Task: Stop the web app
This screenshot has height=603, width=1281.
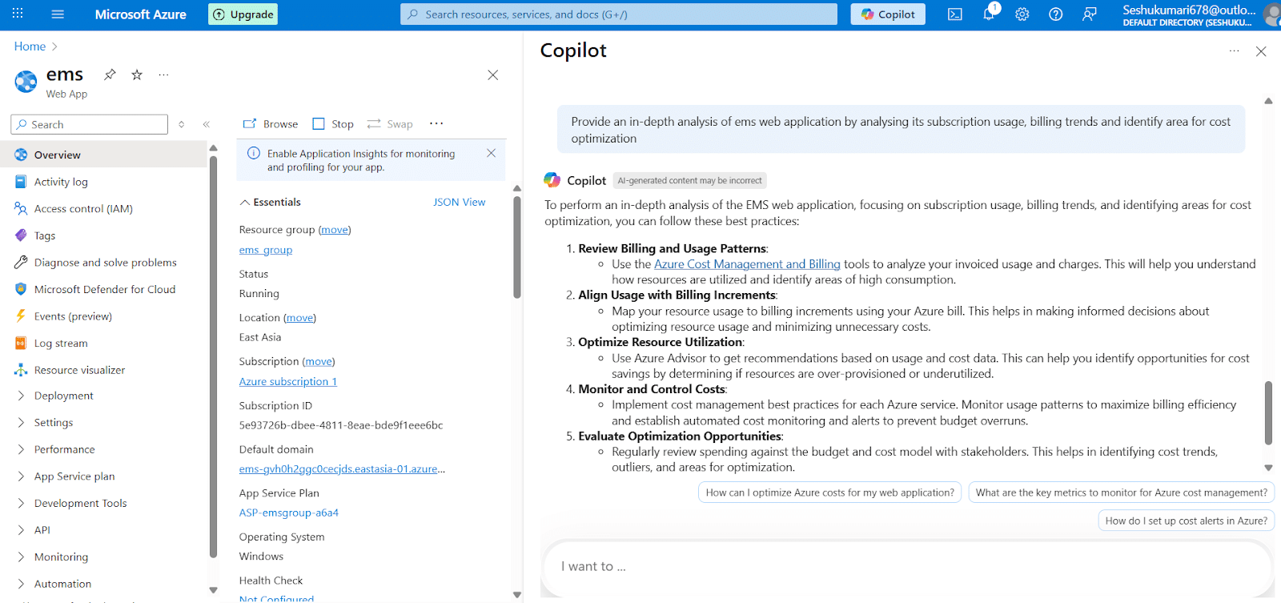Action: pyautogui.click(x=333, y=124)
